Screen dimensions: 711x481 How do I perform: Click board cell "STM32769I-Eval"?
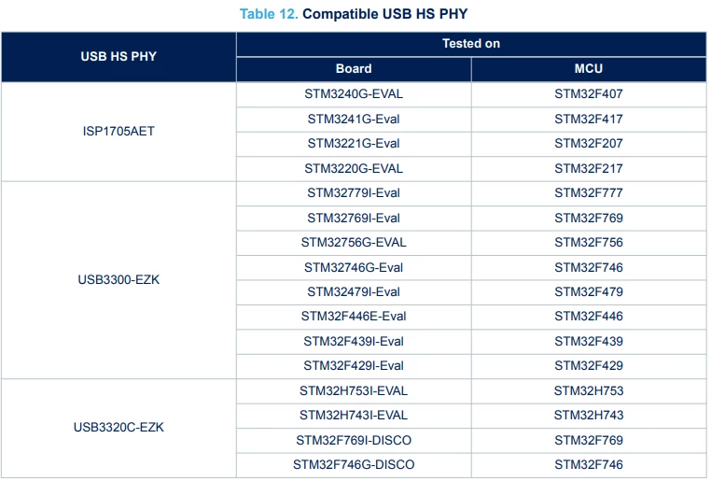pyautogui.click(x=354, y=219)
